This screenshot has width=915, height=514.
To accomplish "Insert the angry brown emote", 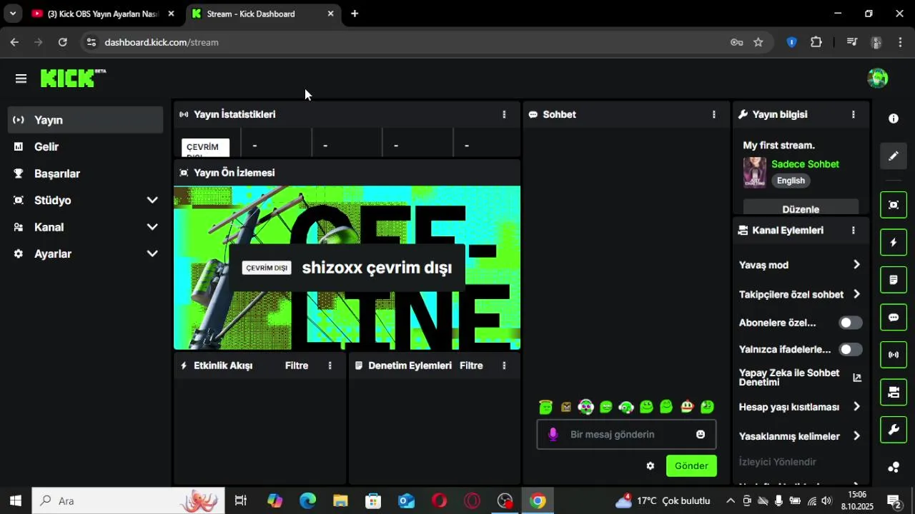I will pos(566,408).
